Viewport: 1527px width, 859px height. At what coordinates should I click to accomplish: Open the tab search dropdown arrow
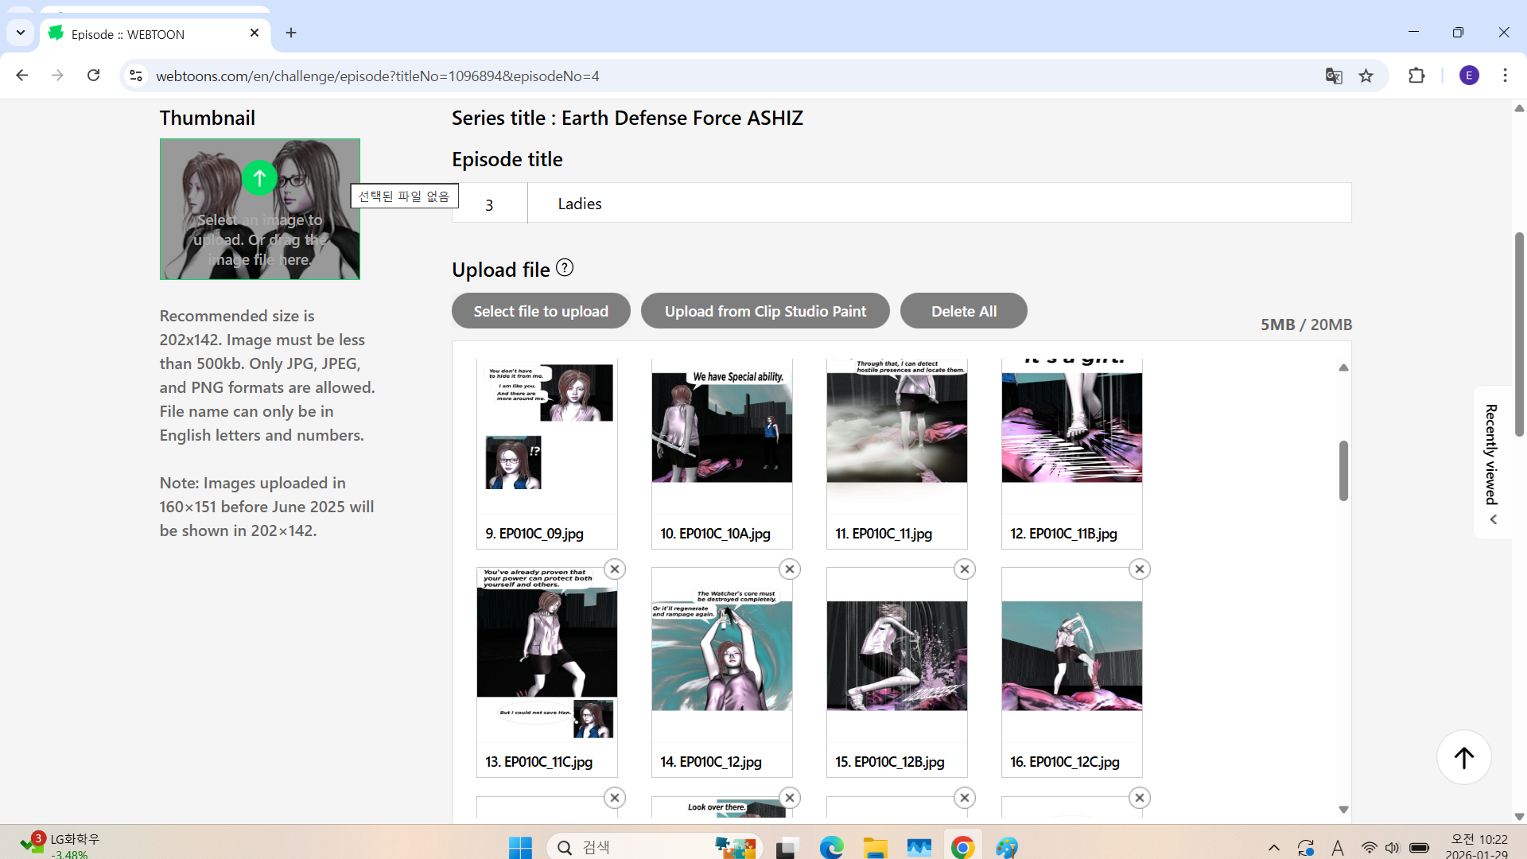(21, 33)
